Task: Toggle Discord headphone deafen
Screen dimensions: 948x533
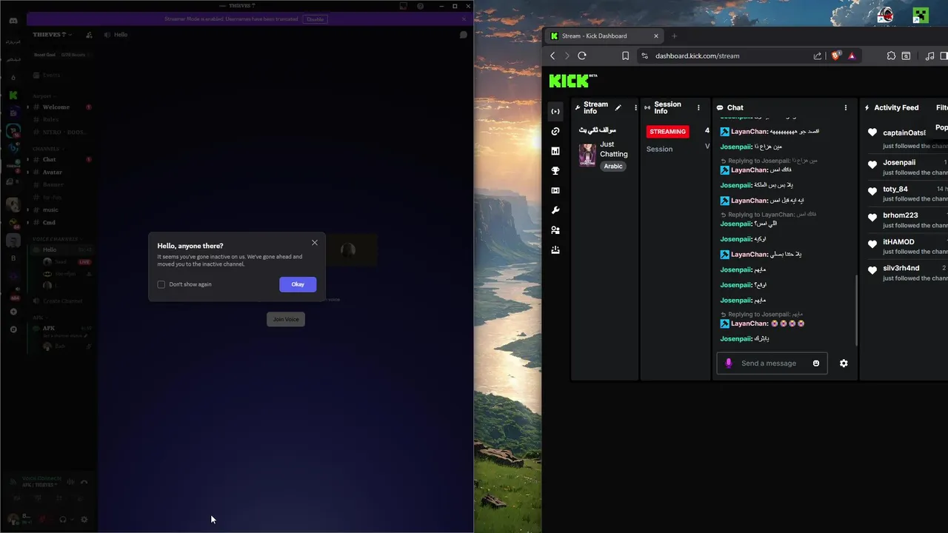Action: tap(62, 520)
